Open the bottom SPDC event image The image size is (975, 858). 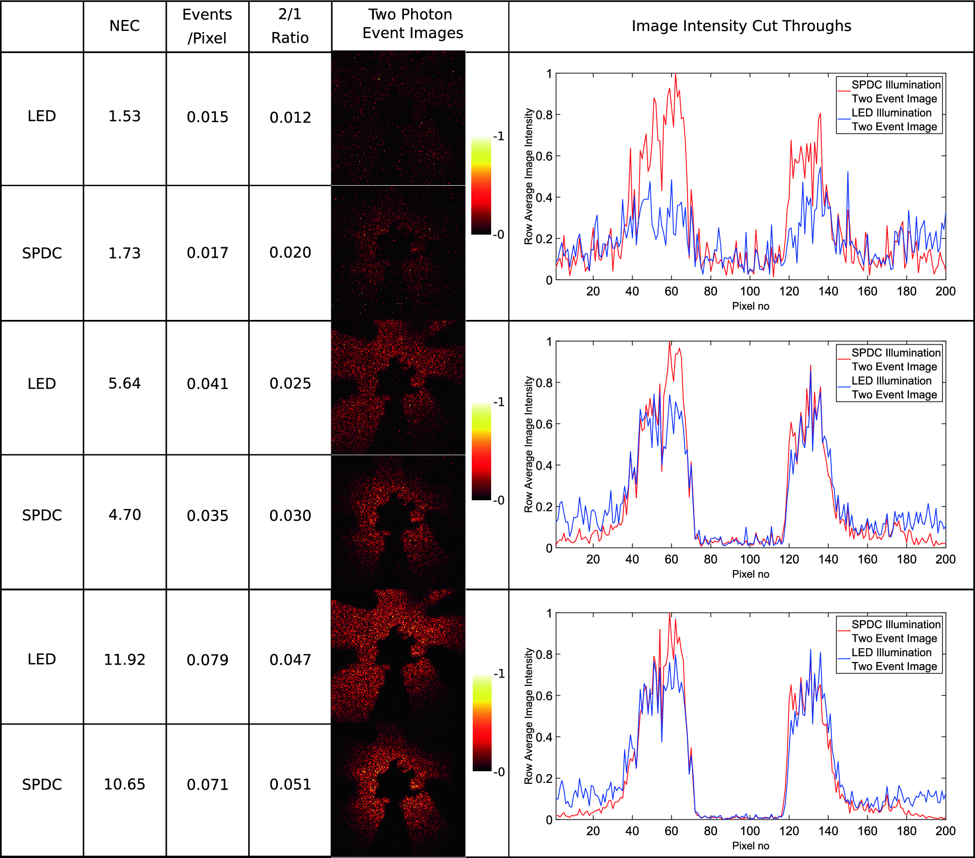(x=398, y=785)
